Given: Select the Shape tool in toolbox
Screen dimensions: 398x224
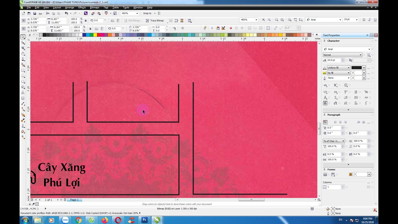Looking at the screenshot, I should (x=23, y=43).
